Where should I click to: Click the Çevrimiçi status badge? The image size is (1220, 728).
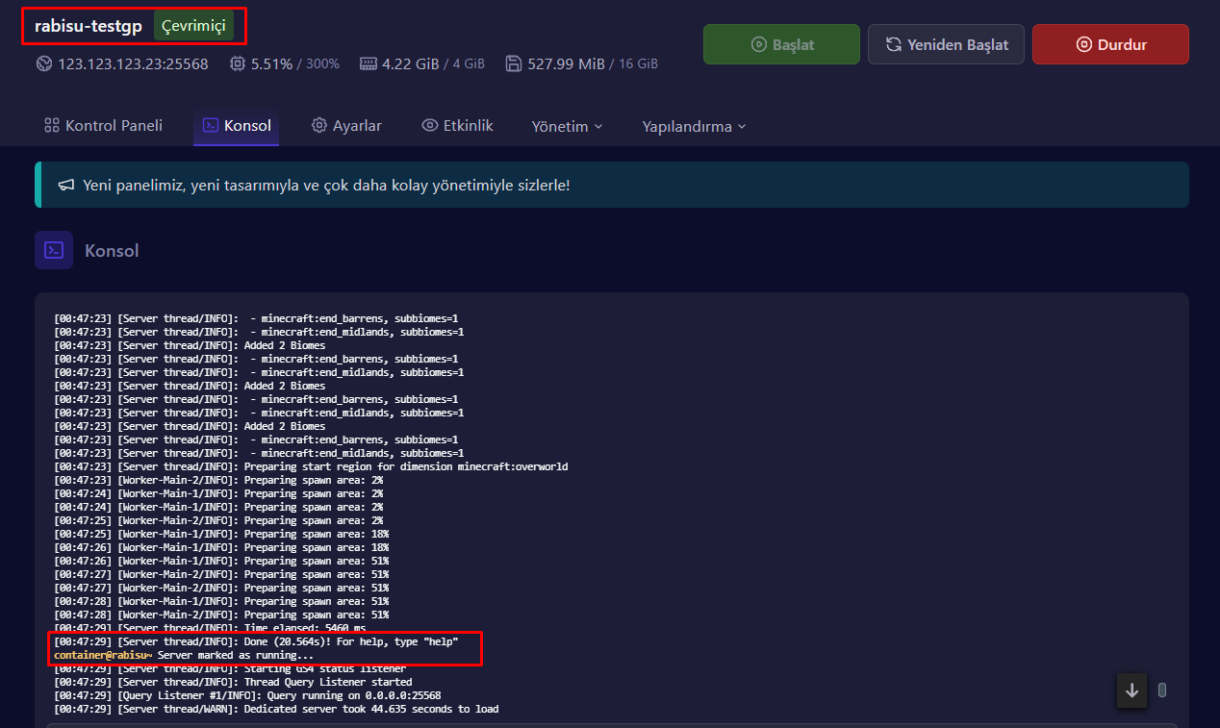(x=193, y=26)
